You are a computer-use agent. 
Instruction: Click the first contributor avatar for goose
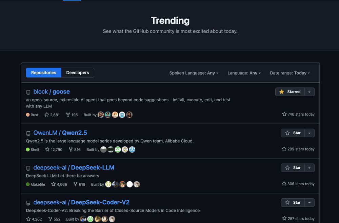coord(101,115)
